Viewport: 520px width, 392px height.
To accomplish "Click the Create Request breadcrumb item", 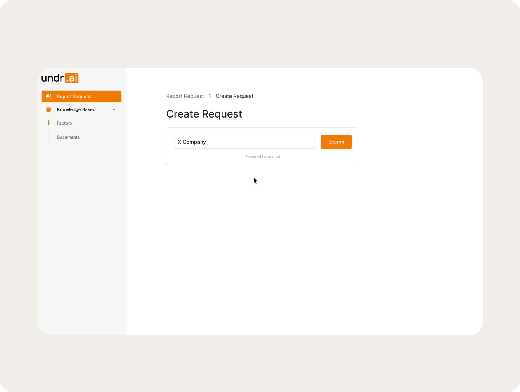I will pyautogui.click(x=234, y=96).
